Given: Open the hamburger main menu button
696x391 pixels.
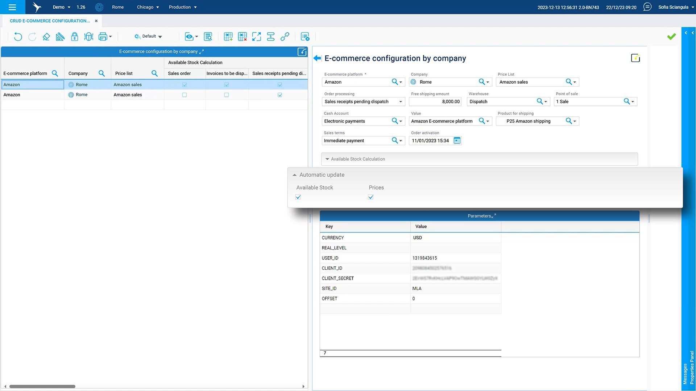Looking at the screenshot, I should (12, 7).
